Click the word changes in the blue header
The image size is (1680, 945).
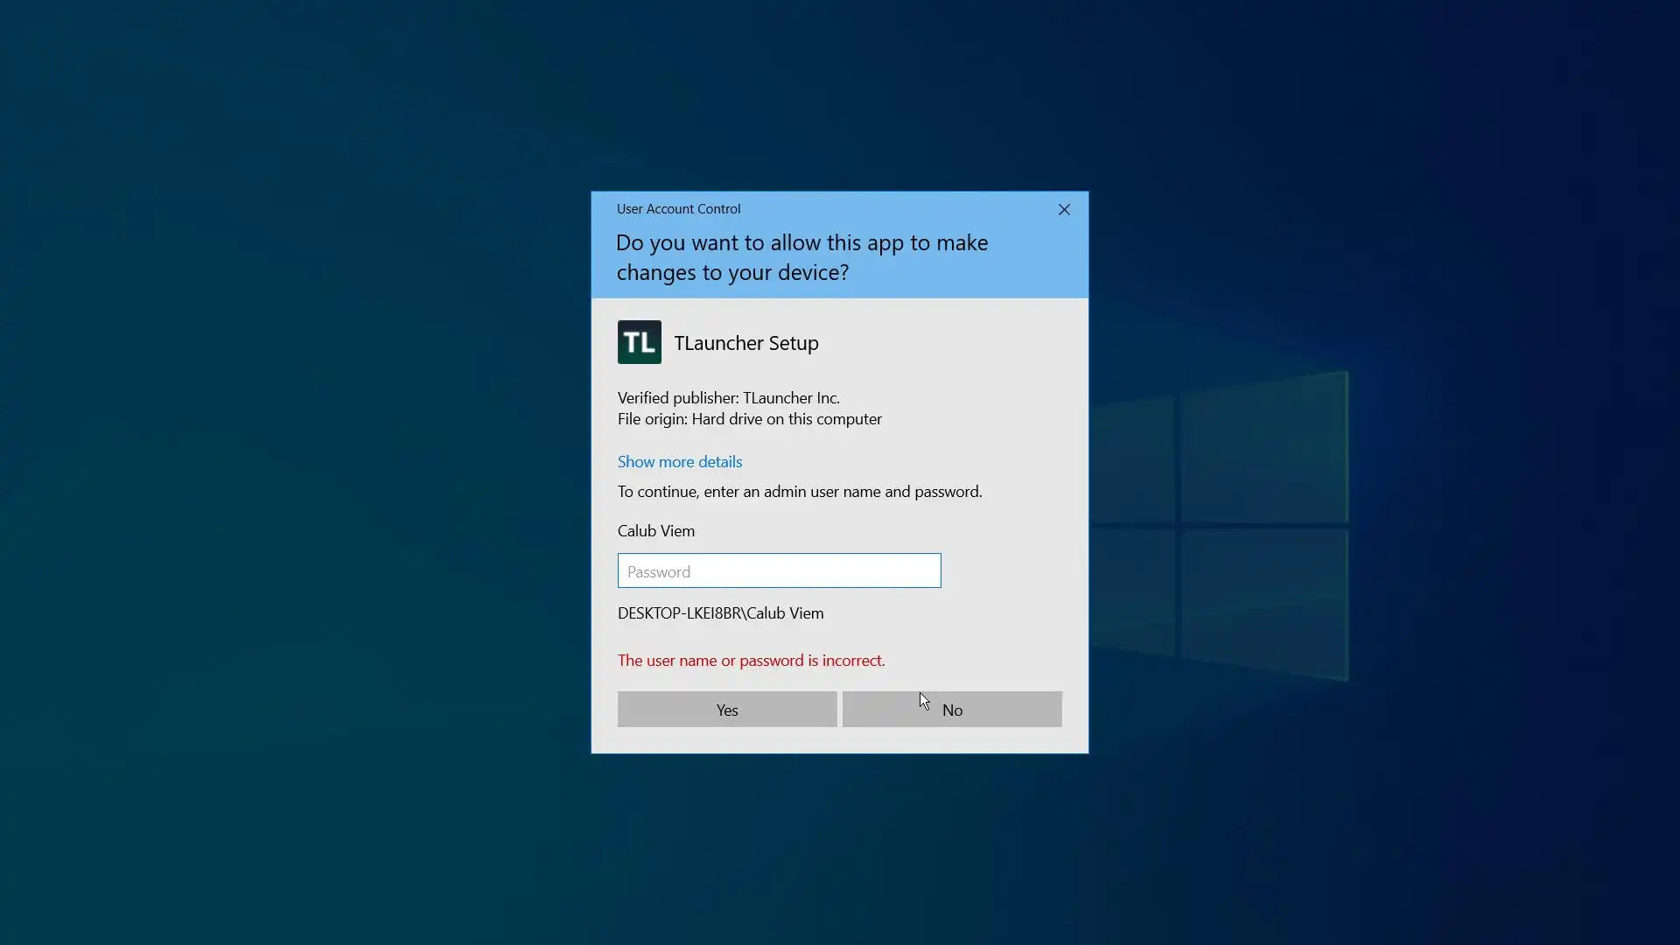[655, 272]
